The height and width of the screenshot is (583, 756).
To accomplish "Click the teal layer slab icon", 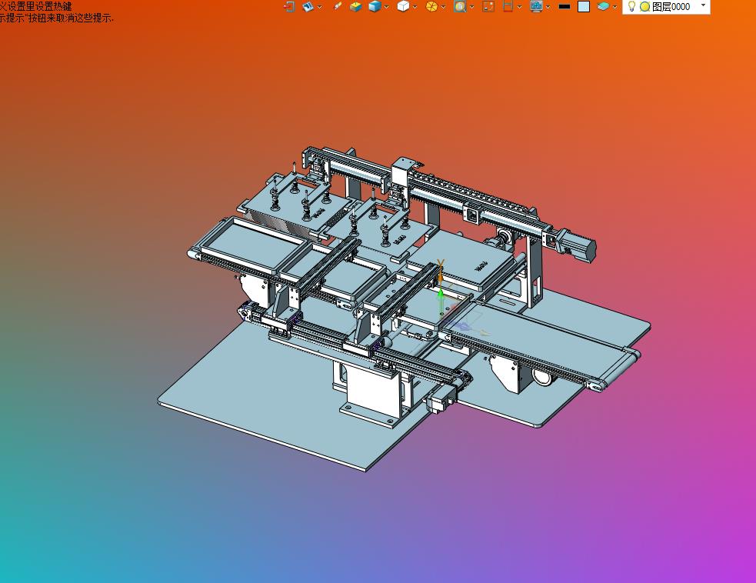I will [x=603, y=6].
